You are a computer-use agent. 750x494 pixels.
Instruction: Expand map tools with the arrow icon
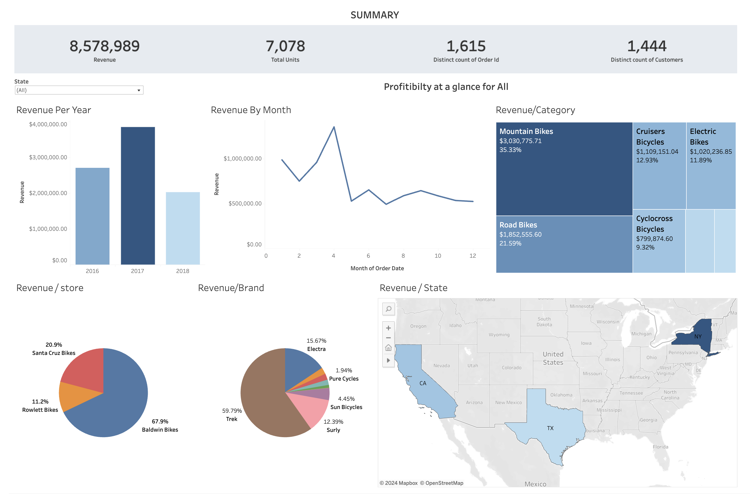tap(388, 360)
